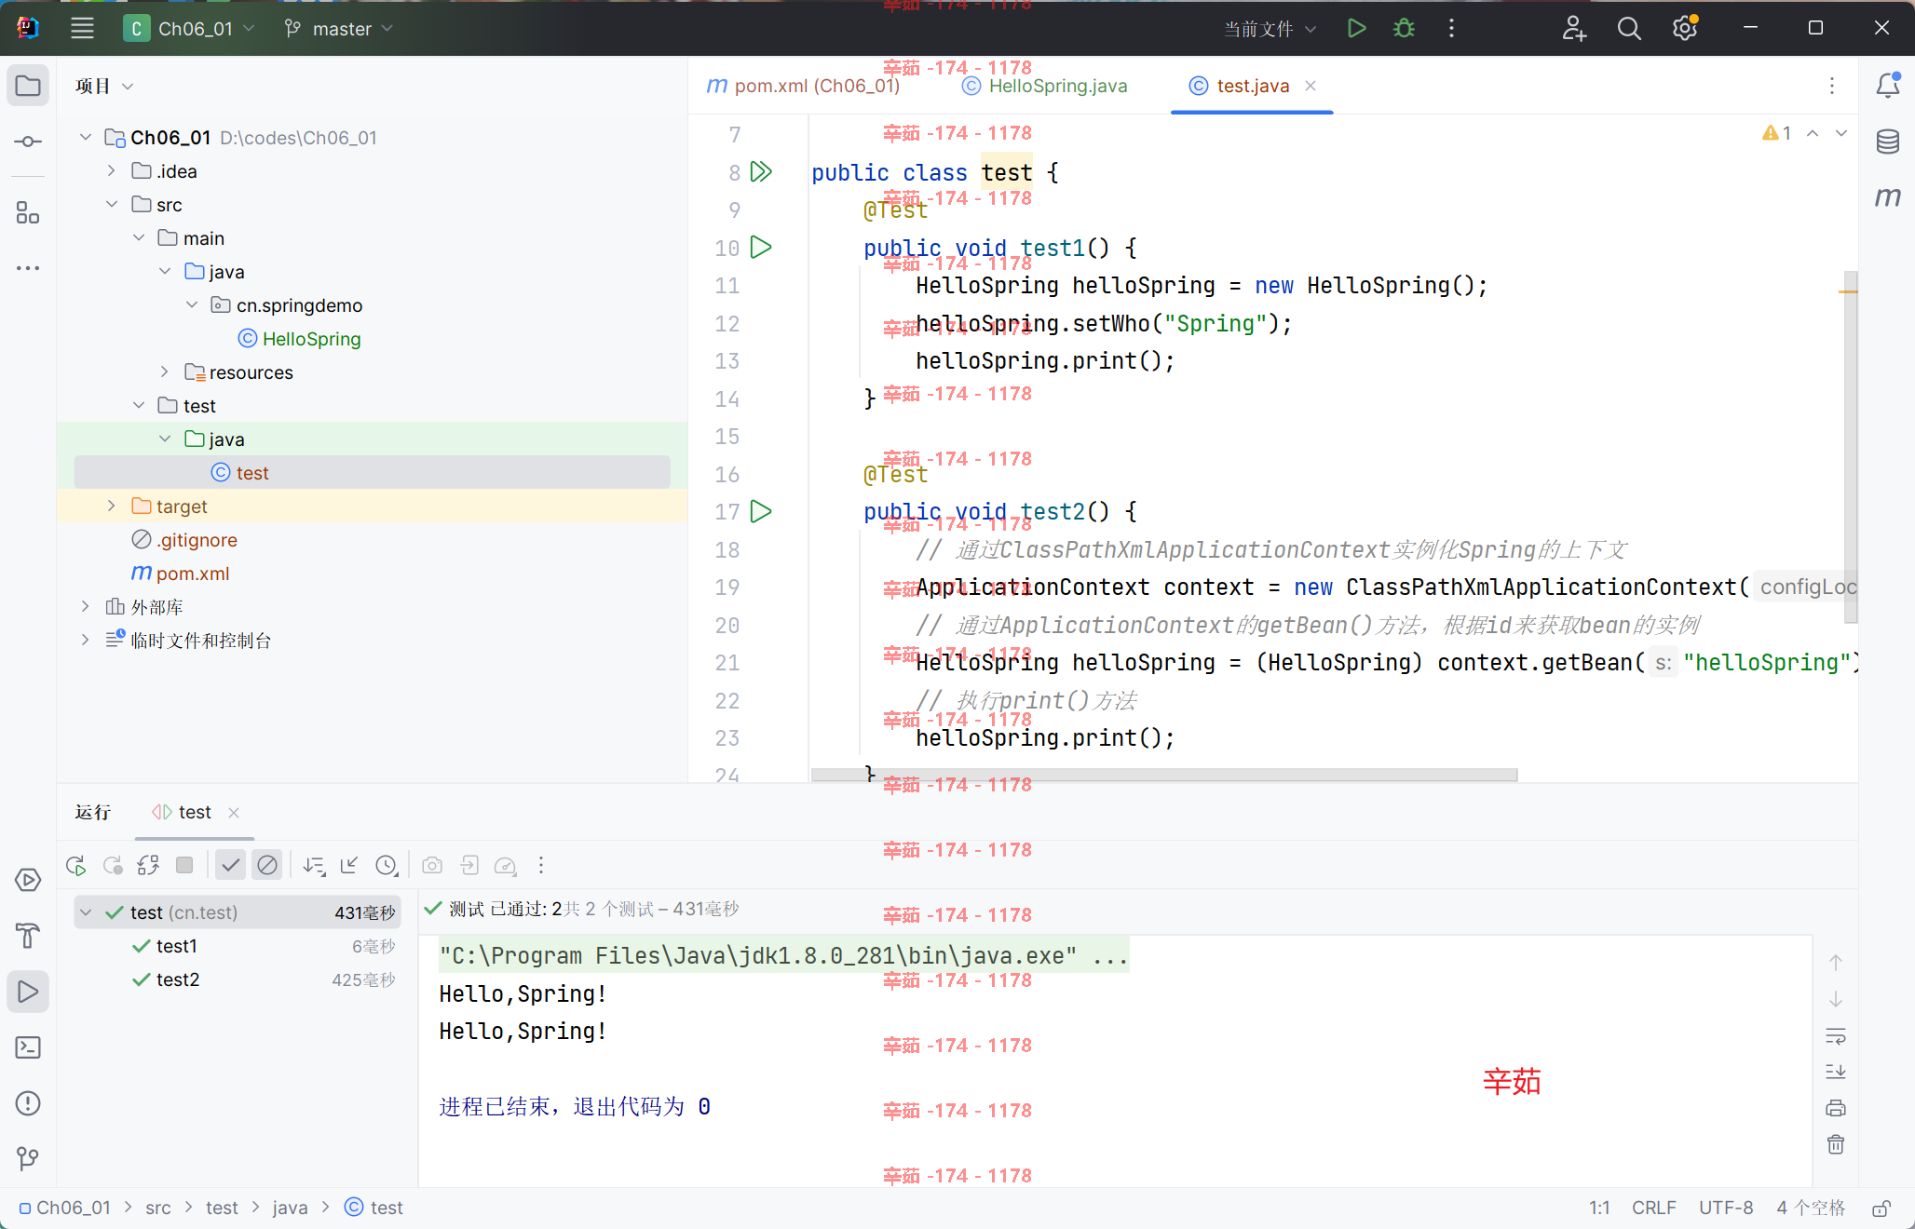1915x1229 pixels.
Task: Click the editor horizontal scrollbar
Action: [x=1164, y=775]
